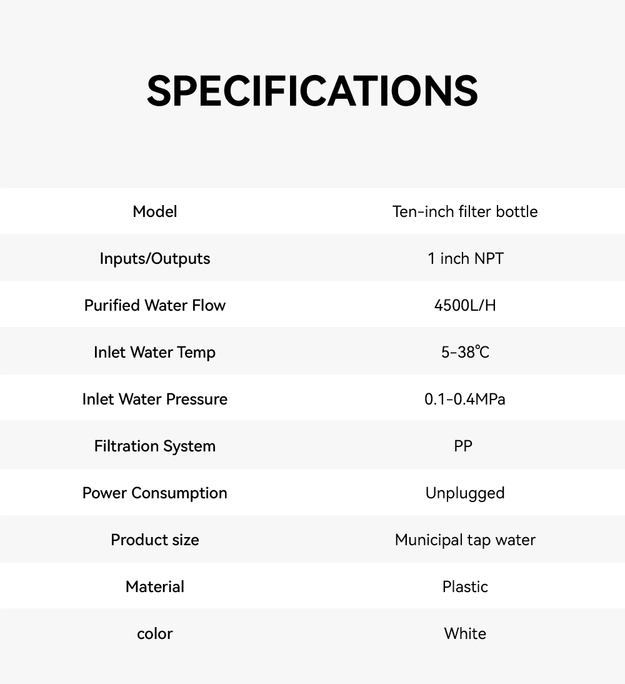The height and width of the screenshot is (684, 625).
Task: Select the 5-38℃ temperature value
Action: click(465, 353)
